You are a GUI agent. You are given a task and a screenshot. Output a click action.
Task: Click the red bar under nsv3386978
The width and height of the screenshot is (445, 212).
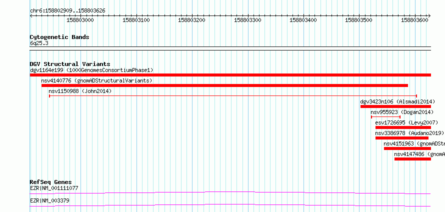tap(402, 138)
